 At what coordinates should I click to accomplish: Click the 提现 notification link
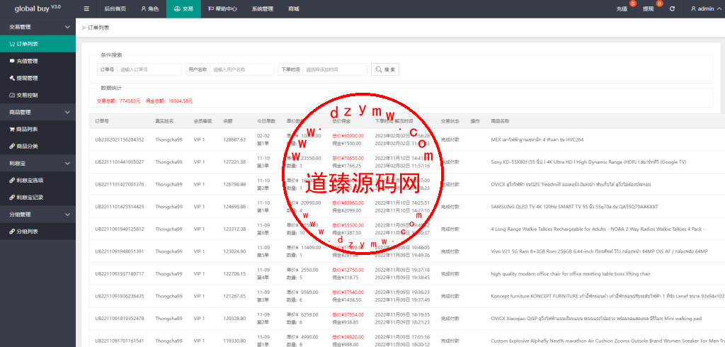pyautogui.click(x=649, y=8)
